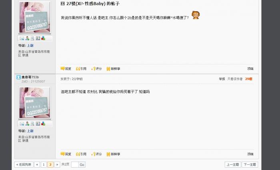Go to page 1 of the thread
This screenshot has height=170, width=280.
[x=44, y=164]
